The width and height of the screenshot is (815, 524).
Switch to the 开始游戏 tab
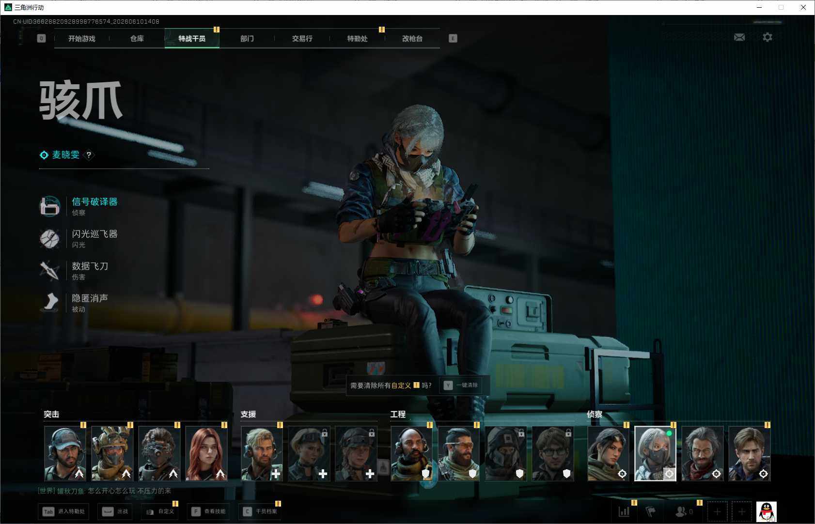click(x=82, y=39)
